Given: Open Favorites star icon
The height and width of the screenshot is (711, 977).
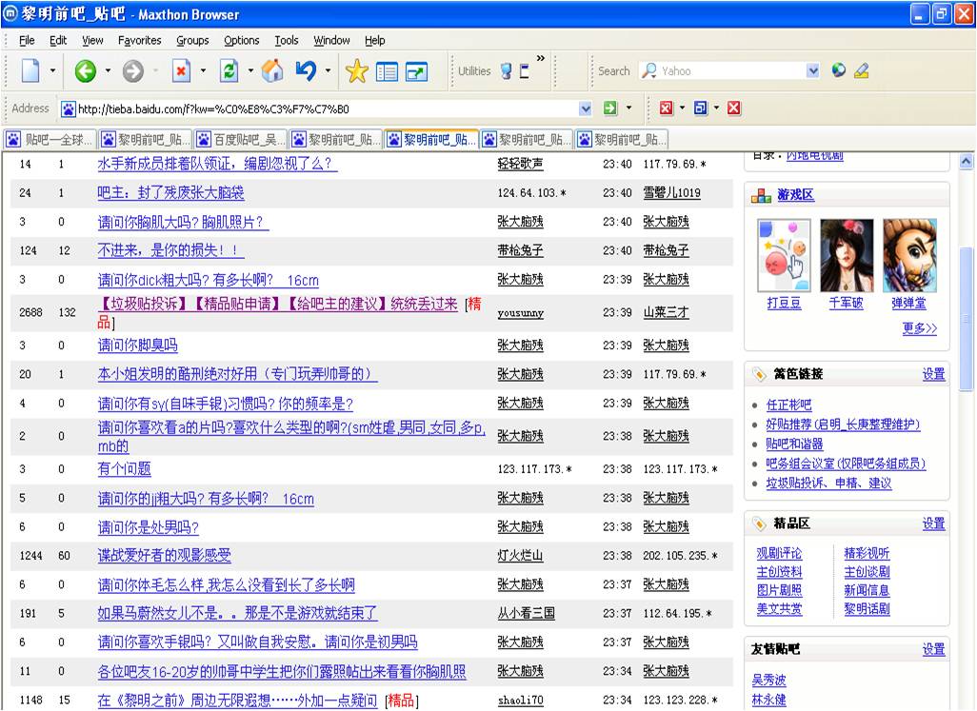Looking at the screenshot, I should point(356,71).
